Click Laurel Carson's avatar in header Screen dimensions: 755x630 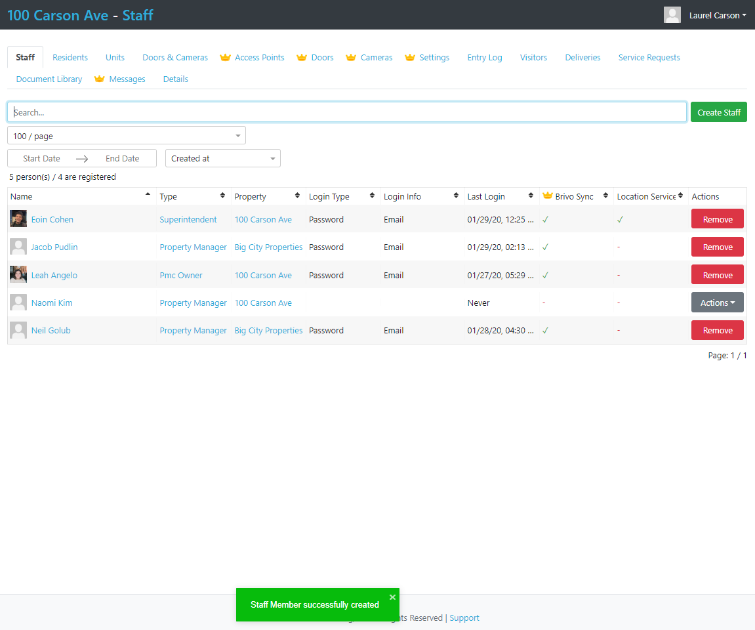672,15
